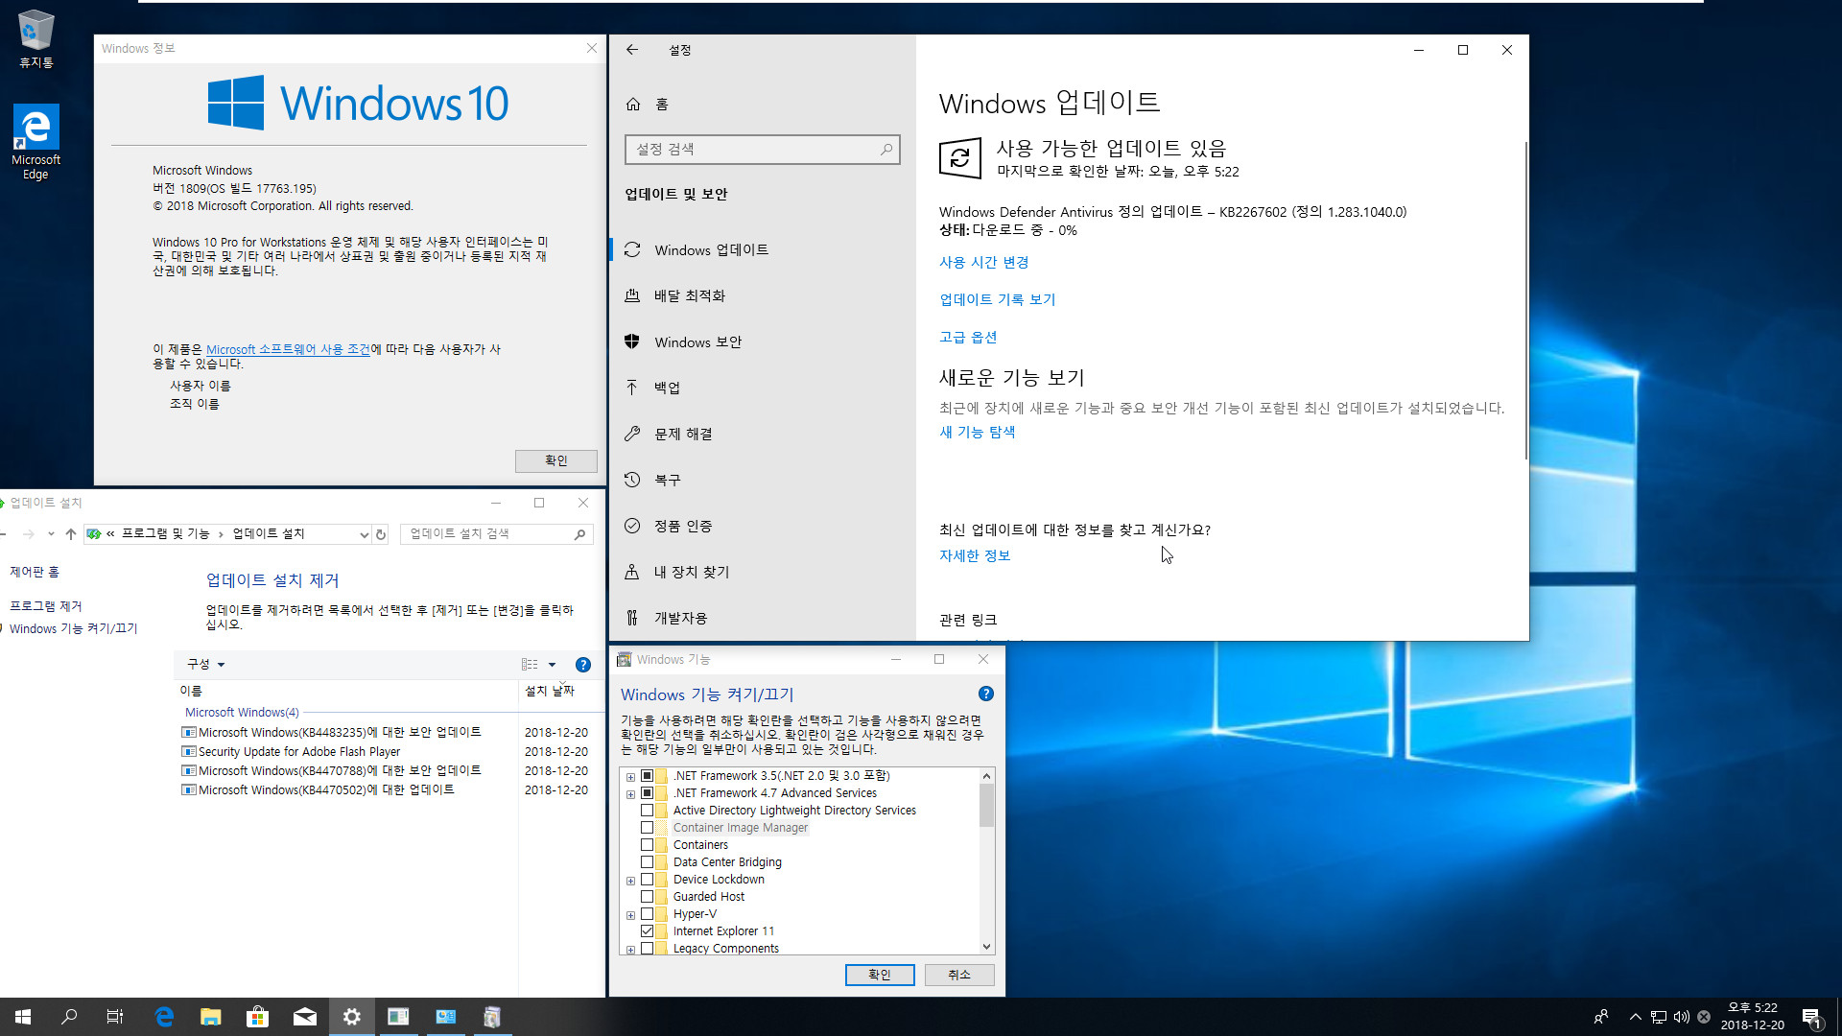Open 문제 해결 settings page
Viewport: 1842px width, 1036px height.
tap(762, 435)
